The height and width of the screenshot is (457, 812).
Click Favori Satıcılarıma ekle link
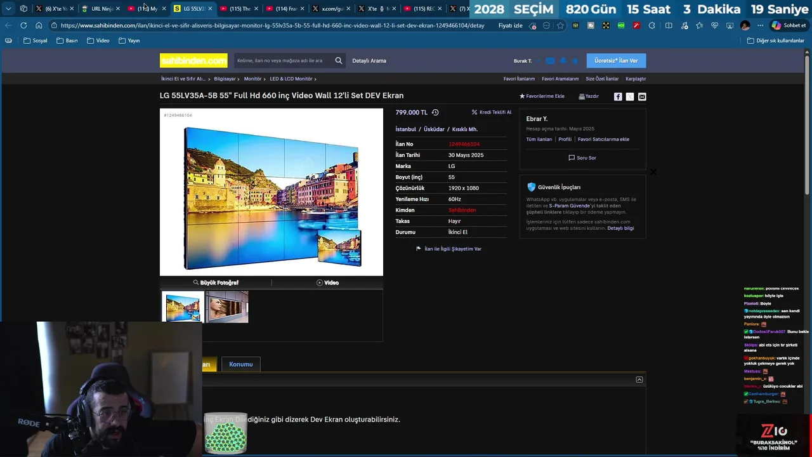603,140
